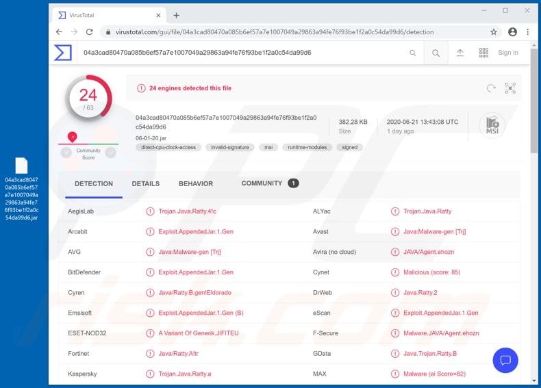The width and height of the screenshot is (541, 388).
Task: Click Malware (ai Score=82) result
Action: 434,374
